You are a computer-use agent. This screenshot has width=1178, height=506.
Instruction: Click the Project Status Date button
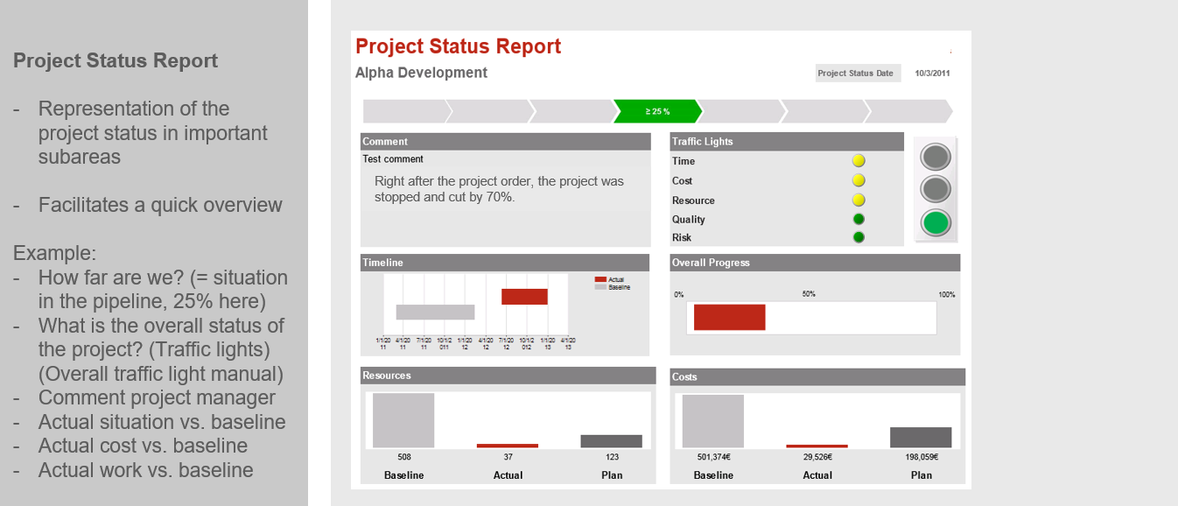click(858, 73)
